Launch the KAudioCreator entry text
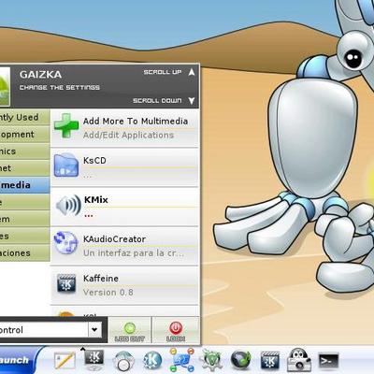The image size is (374, 374). pyautogui.click(x=114, y=239)
